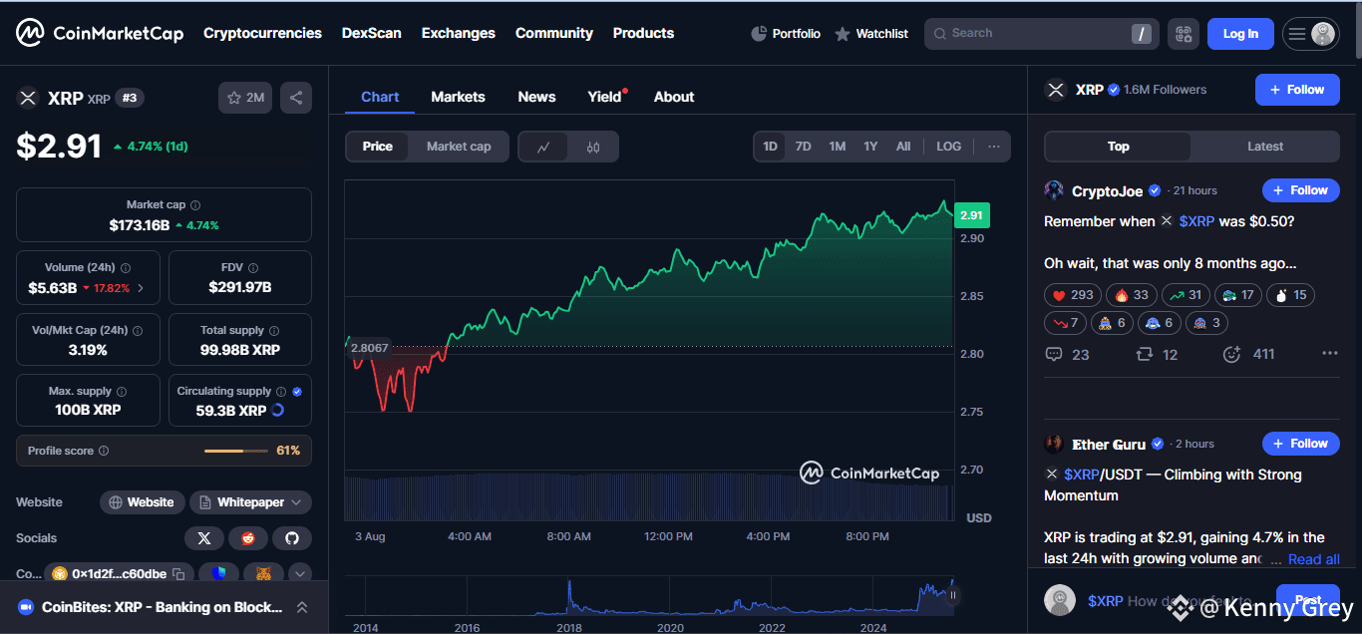Open XRP's GitHub social link
1362x634 pixels.
point(292,538)
